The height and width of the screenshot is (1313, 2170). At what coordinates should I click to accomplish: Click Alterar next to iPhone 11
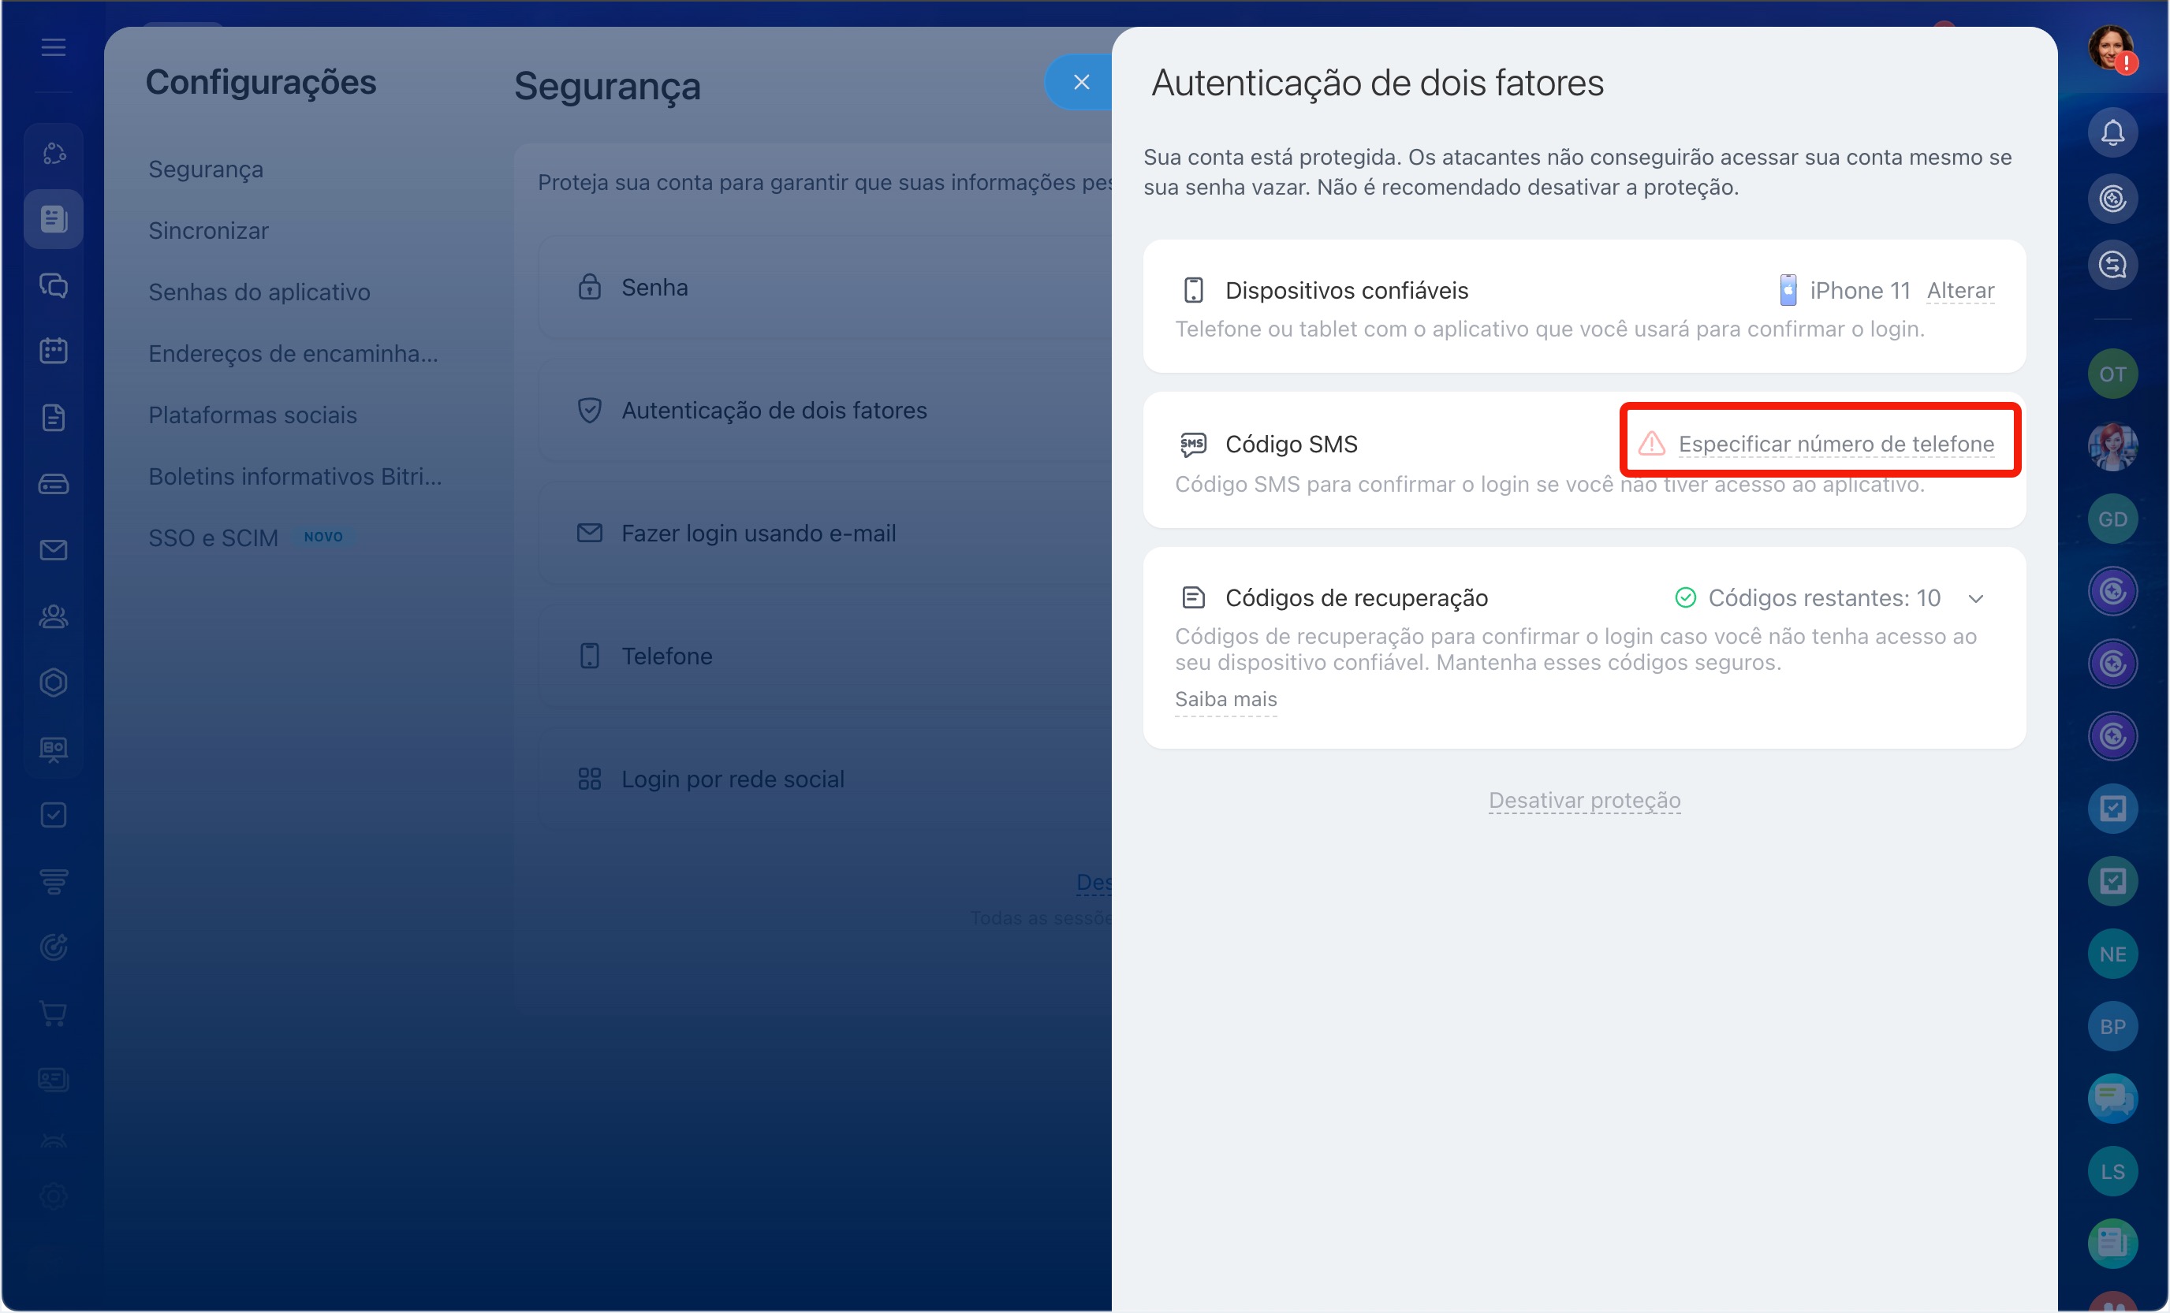coord(1959,290)
